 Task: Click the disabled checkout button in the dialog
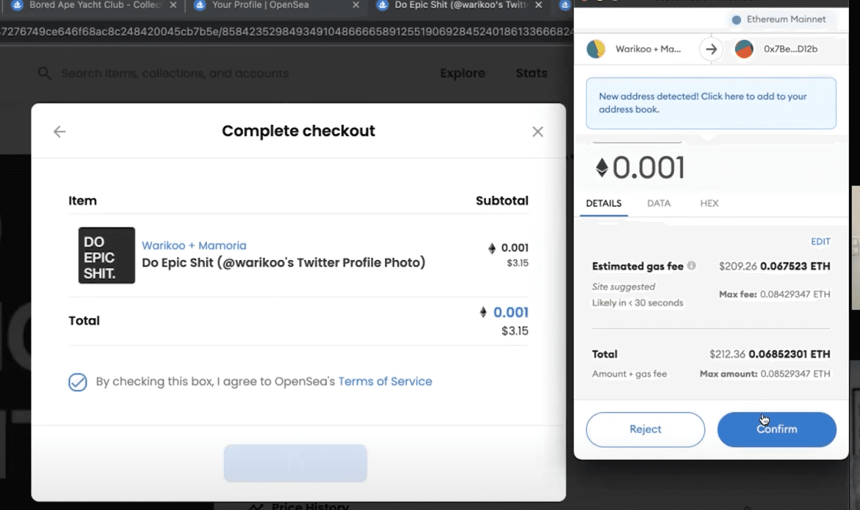pos(295,463)
